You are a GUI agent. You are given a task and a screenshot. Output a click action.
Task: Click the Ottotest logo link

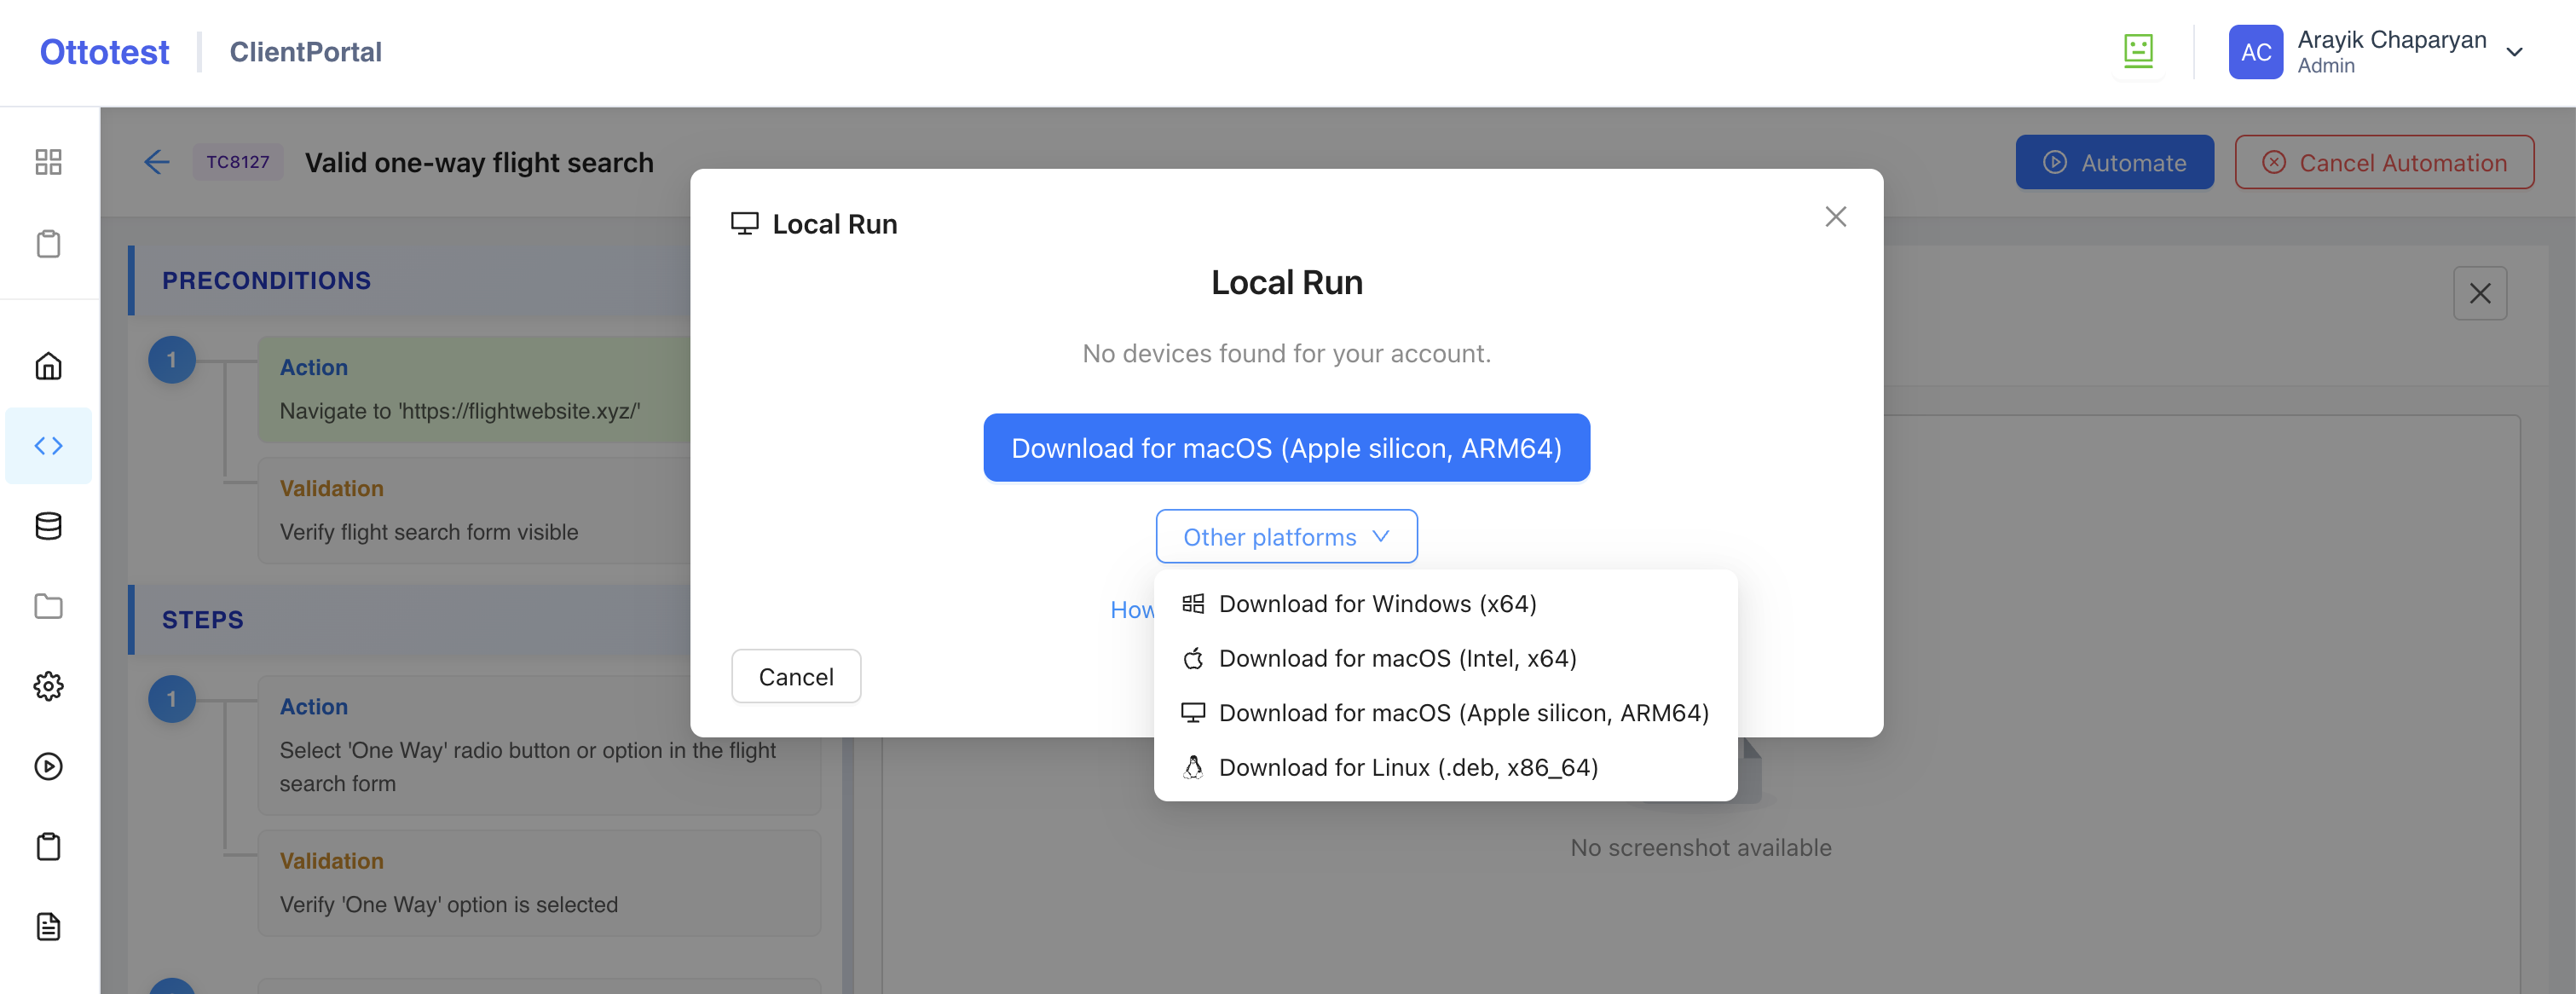coord(104,52)
